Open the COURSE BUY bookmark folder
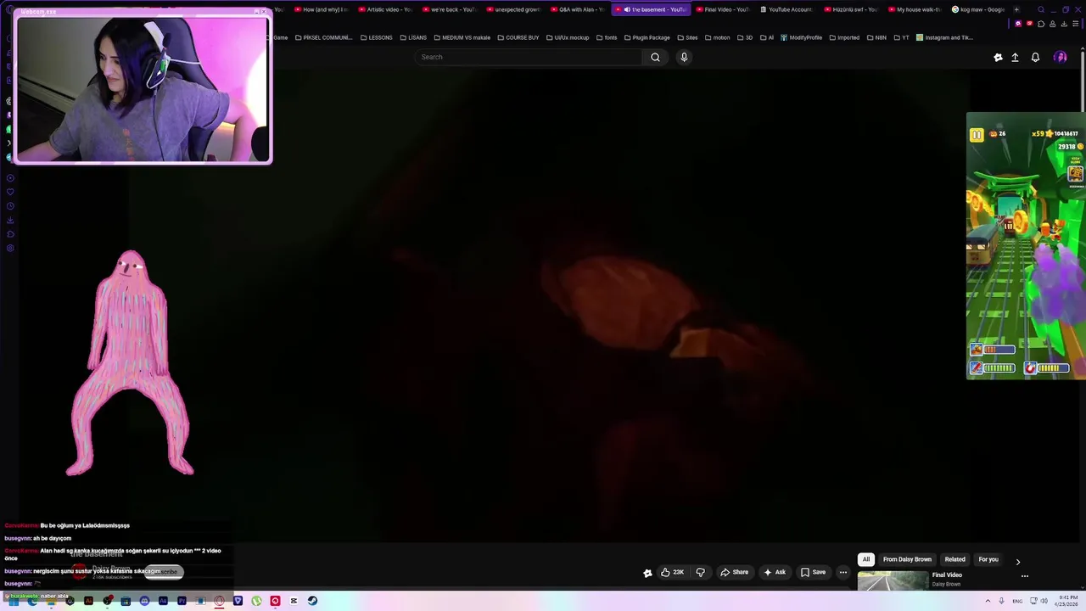The width and height of the screenshot is (1086, 611). coord(518,37)
